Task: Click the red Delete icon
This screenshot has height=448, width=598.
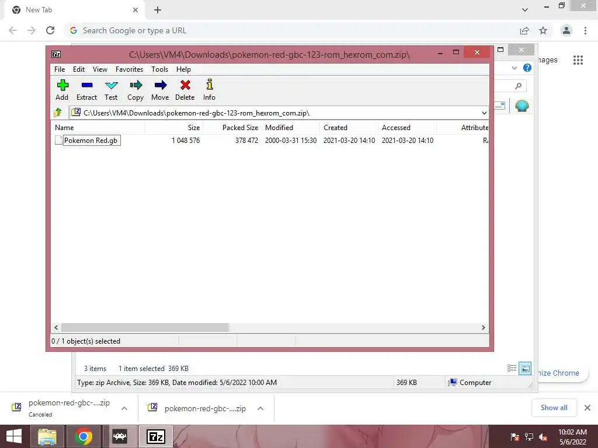Action: 185,85
